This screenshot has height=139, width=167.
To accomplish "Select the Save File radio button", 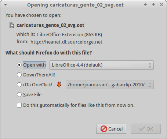I will click(19, 94).
